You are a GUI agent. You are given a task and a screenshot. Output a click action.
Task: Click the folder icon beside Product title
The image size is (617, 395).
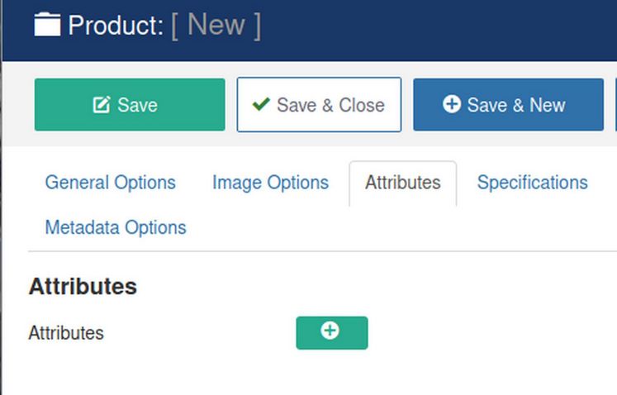click(47, 25)
